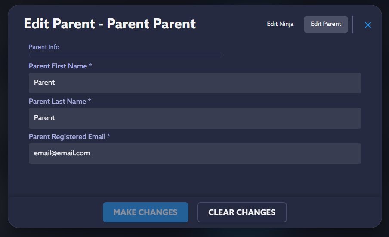Click empty dialog area below the email field
The width and height of the screenshot is (389, 237).
click(x=194, y=181)
